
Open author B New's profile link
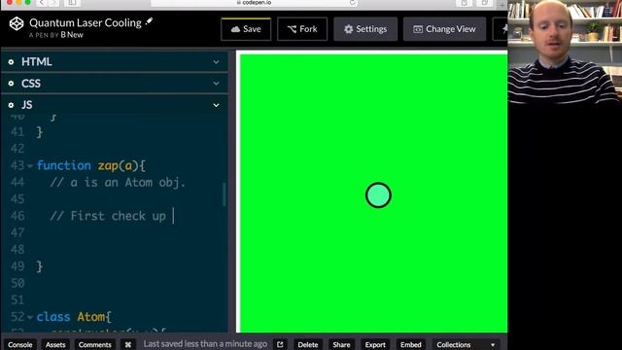tap(72, 35)
